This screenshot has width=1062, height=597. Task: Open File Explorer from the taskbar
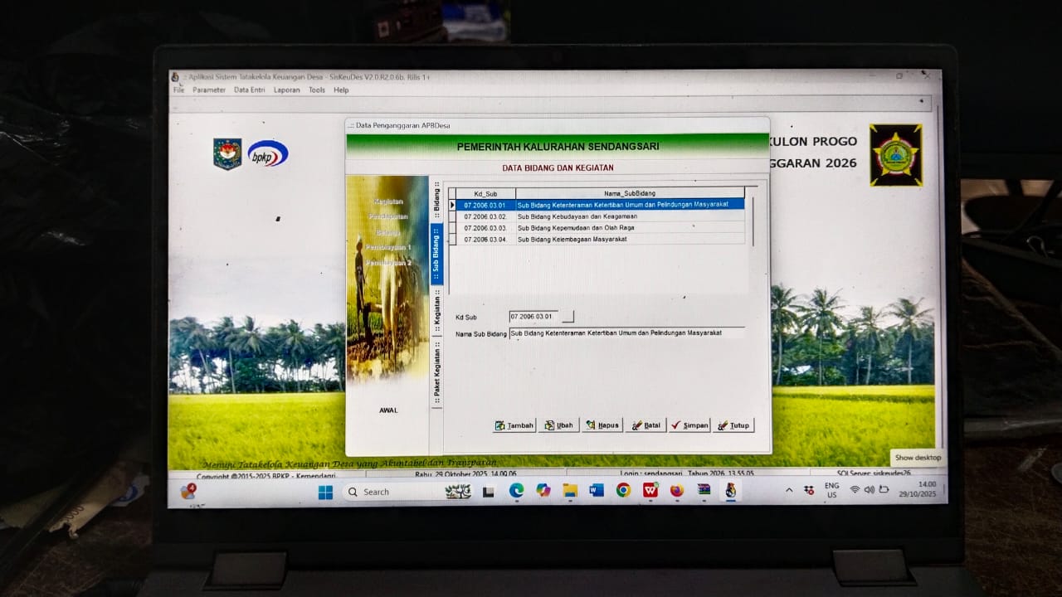pyautogui.click(x=570, y=491)
